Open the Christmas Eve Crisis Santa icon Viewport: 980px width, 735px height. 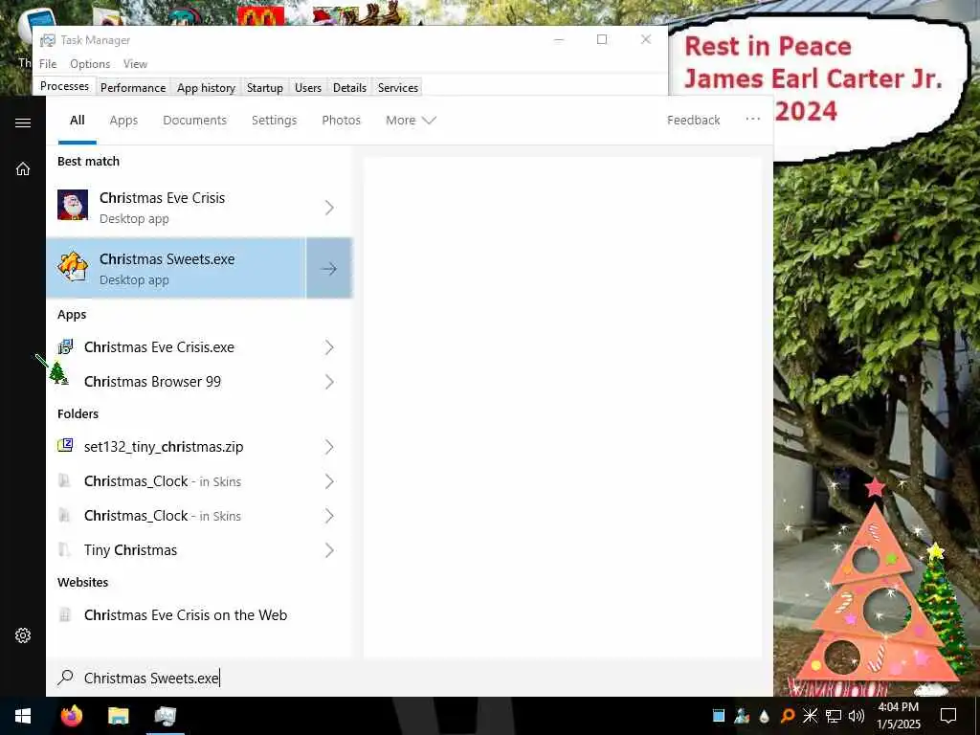73,205
